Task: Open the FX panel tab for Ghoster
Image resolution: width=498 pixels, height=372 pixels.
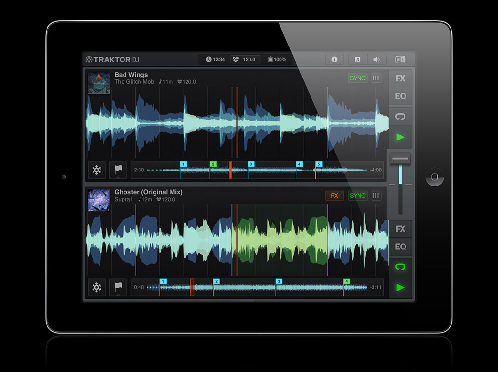Action: tap(400, 229)
